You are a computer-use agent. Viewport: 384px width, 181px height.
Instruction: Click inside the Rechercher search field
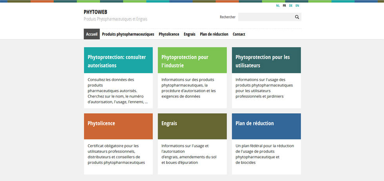(266, 17)
